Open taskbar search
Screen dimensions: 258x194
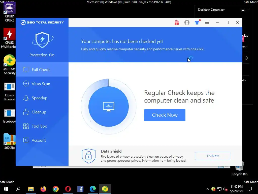click(18, 189)
